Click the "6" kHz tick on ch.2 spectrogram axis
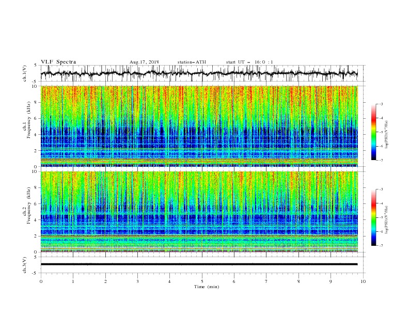 point(36,204)
